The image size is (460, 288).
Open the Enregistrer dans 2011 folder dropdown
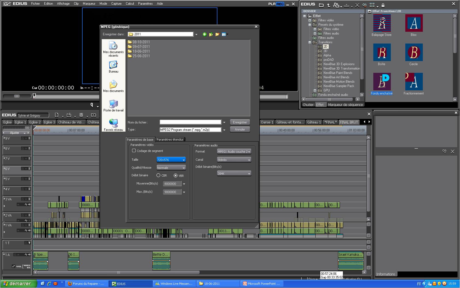click(196, 34)
